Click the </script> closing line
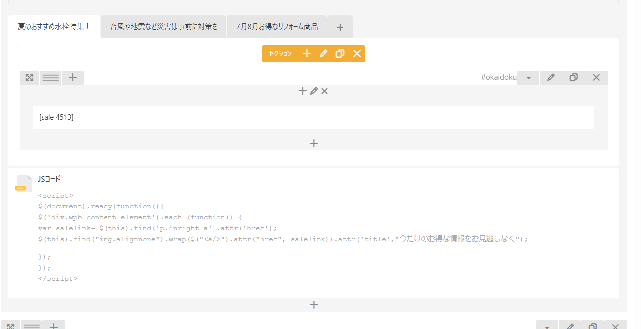The width and height of the screenshot is (641, 329). 58,279
